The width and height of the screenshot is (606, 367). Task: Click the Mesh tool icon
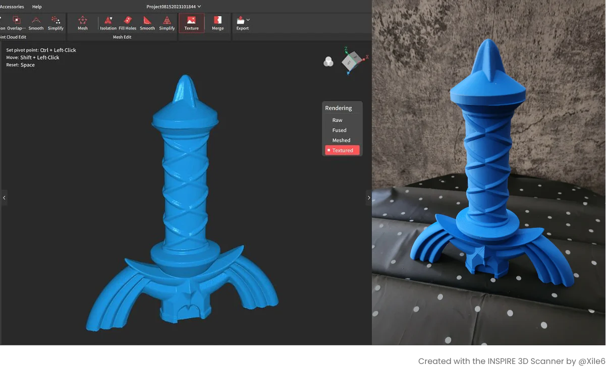point(83,23)
